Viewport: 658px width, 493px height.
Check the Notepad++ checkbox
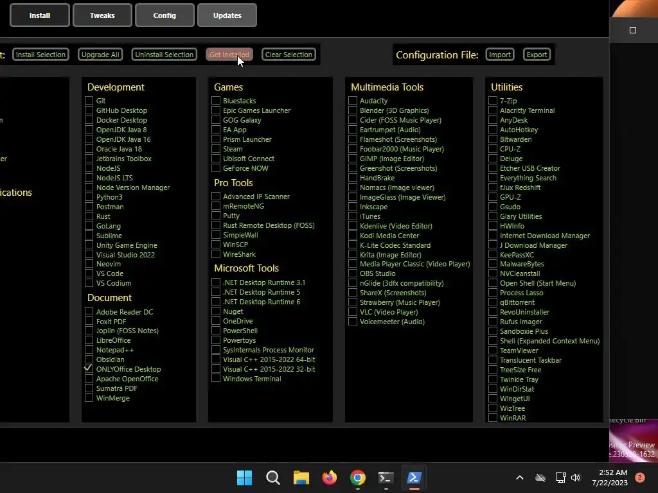pos(89,350)
